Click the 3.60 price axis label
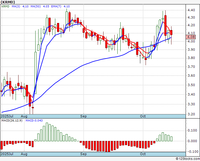 (191, 75)
